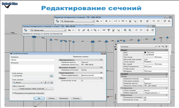This screenshot has height=108, width=179.
Task: Click Редактировать набор подписей button
Action: tap(33, 89)
